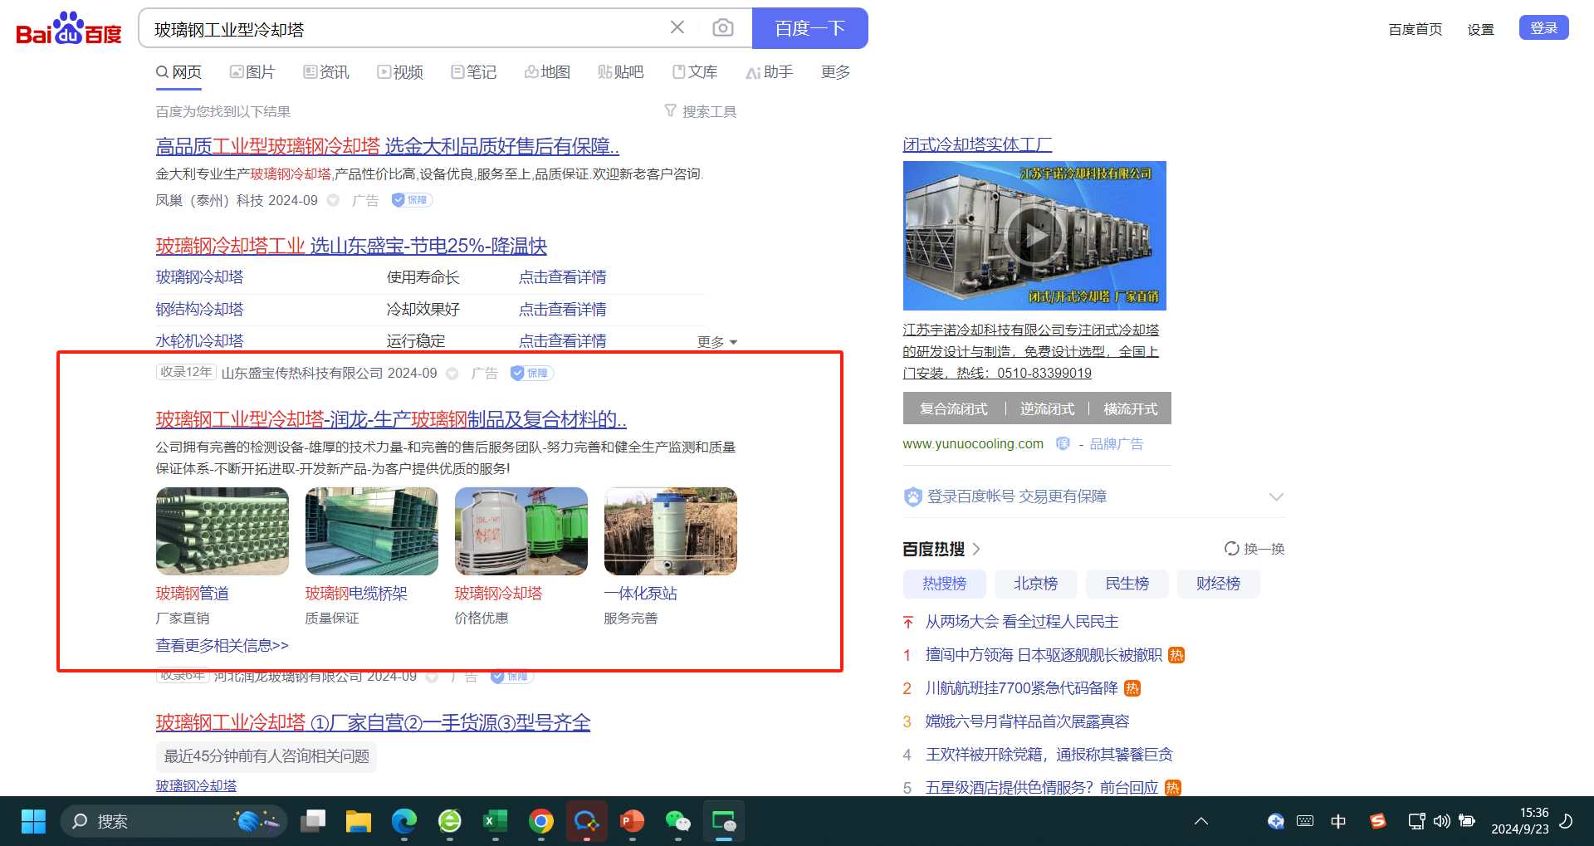Screen dimensions: 1594x846
Task: Open the 搜索工具 filter
Action: [x=700, y=111]
